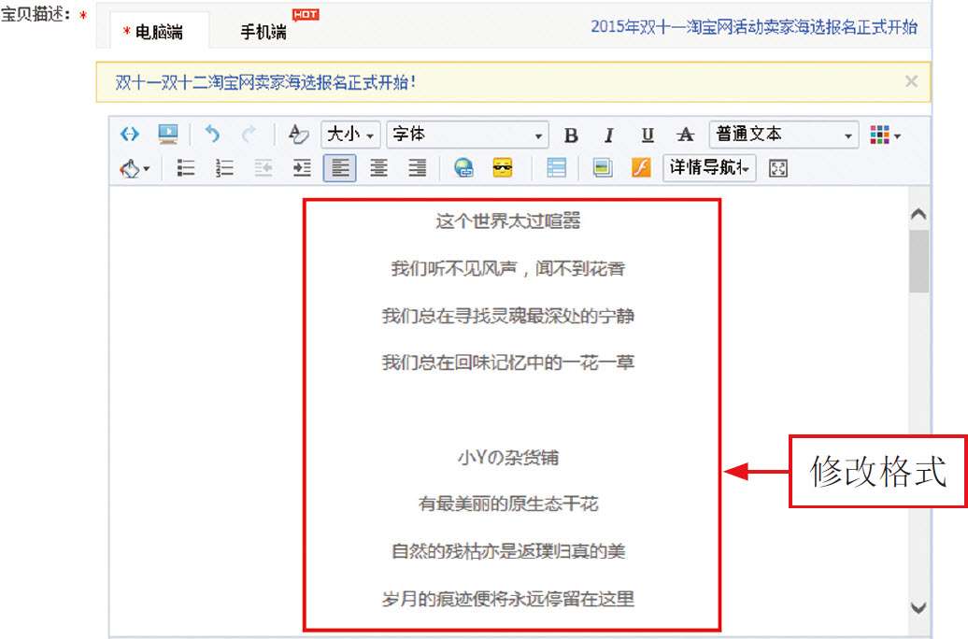Place cursor in line 有最美丽的原生态干花
This screenshot has height=639, width=968.
(508, 504)
